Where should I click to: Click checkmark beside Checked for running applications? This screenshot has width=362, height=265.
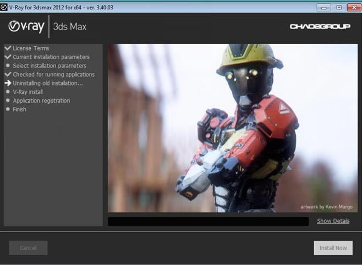(x=8, y=75)
